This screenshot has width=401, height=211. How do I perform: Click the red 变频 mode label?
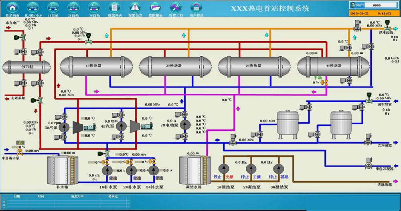229,177
